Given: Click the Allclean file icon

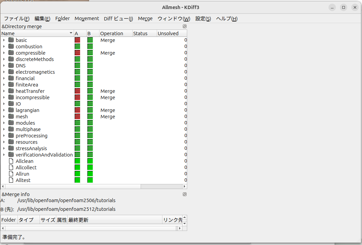Looking at the screenshot, I should pyautogui.click(x=11, y=161).
